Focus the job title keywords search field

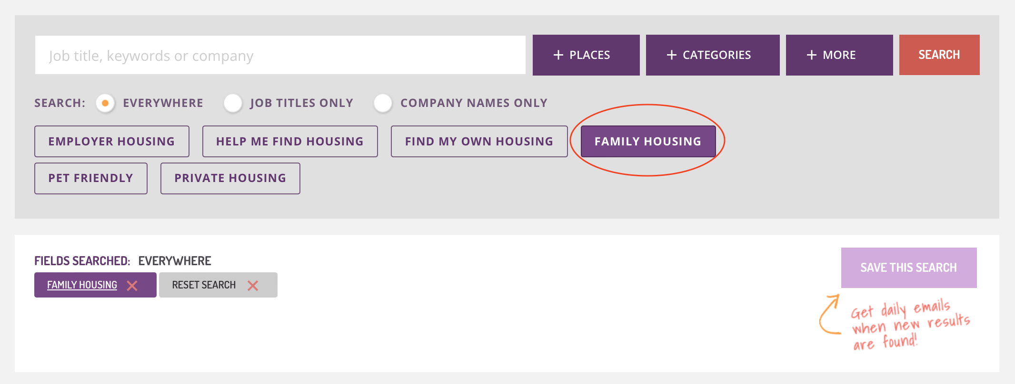pos(280,55)
